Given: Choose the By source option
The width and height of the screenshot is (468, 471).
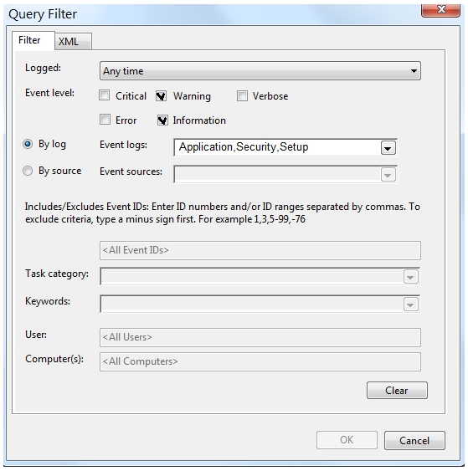Looking at the screenshot, I should click(x=28, y=171).
